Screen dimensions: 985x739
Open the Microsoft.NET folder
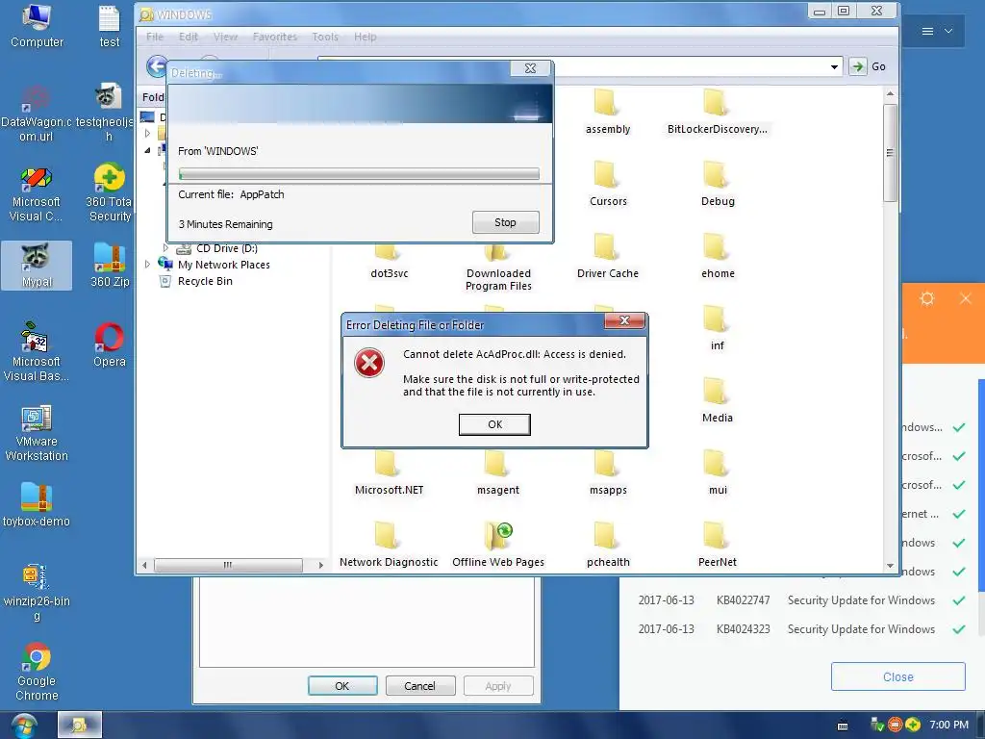(389, 473)
